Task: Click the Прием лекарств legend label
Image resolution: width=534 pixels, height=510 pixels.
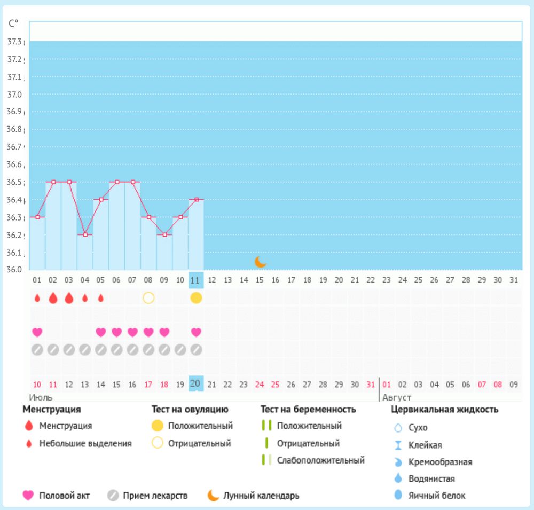Action: [x=155, y=496]
